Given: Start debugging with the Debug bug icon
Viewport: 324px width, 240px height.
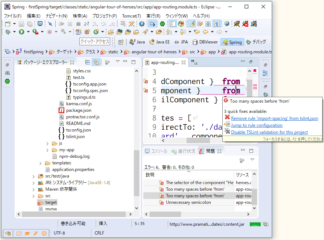Looking at the screenshot, I should point(7,32).
